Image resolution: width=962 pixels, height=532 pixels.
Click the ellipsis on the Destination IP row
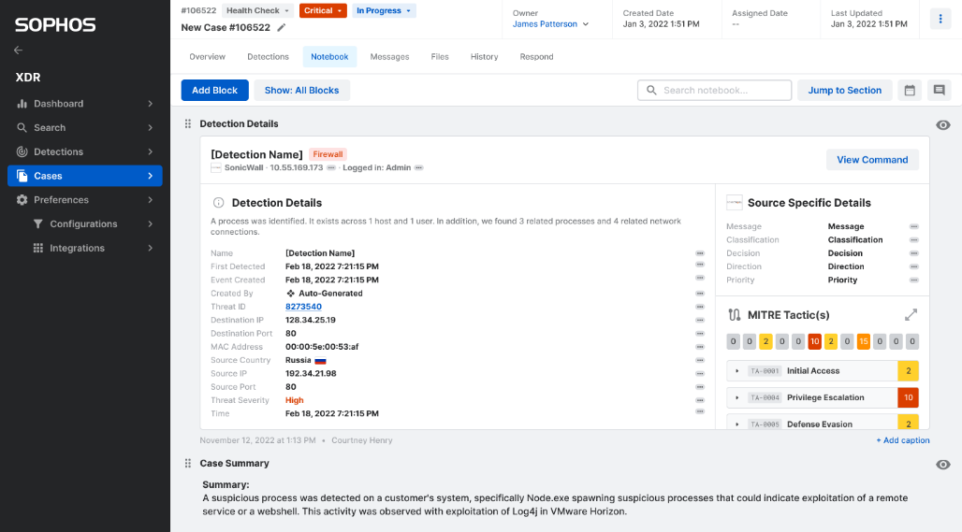(x=700, y=320)
